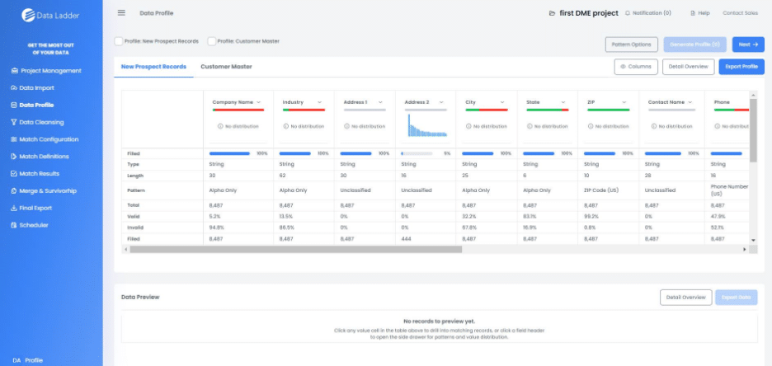Expand the Company Name column dropdown
The image size is (772, 366).
[258, 102]
